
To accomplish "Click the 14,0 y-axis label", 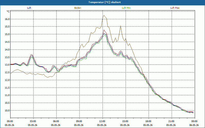I will click(x=7, y=49).
